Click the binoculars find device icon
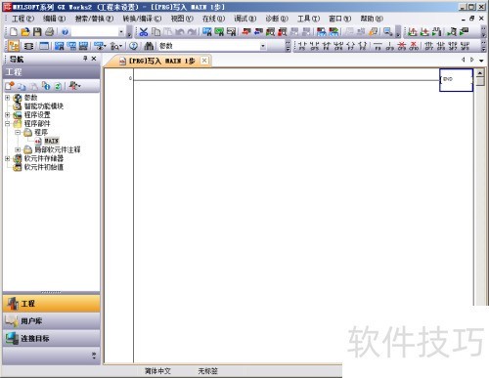 tap(149, 46)
